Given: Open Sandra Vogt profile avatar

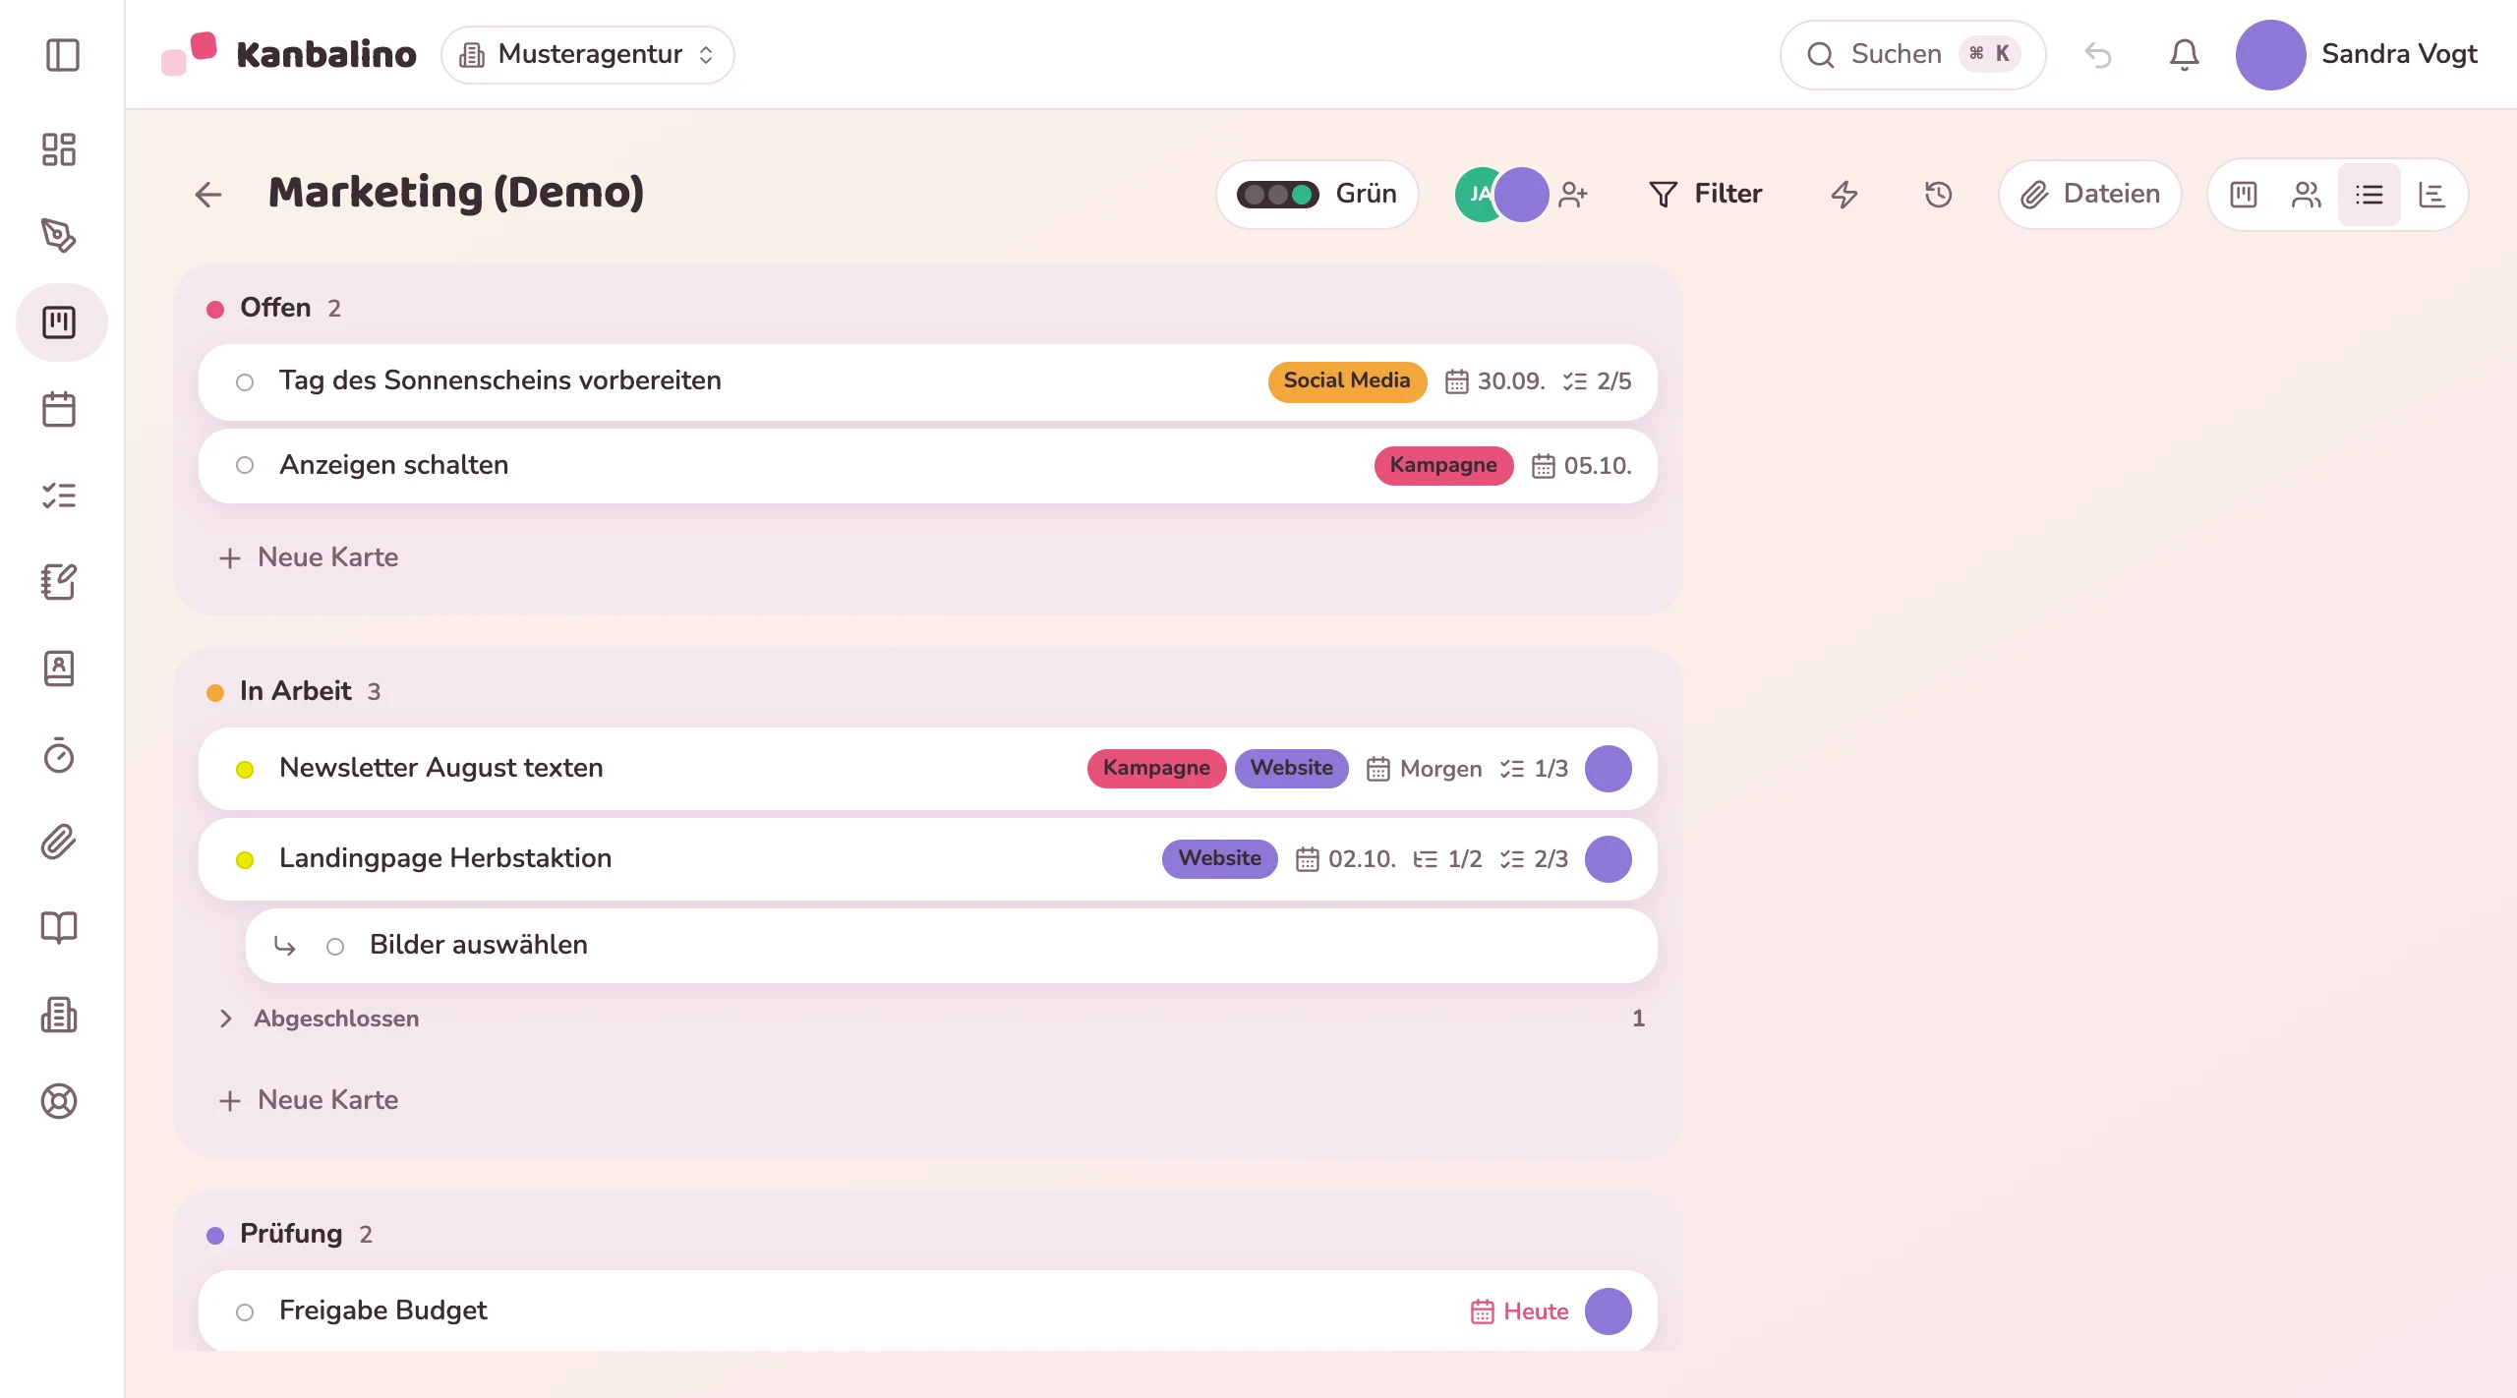Looking at the screenshot, I should [2270, 55].
